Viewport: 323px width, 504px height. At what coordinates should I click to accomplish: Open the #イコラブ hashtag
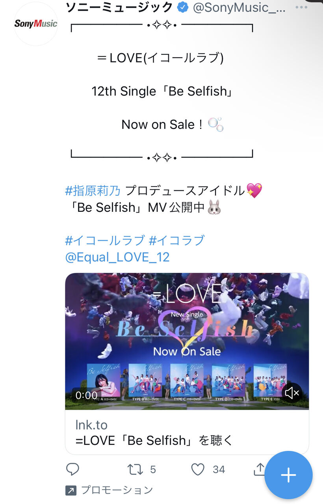pos(177,240)
